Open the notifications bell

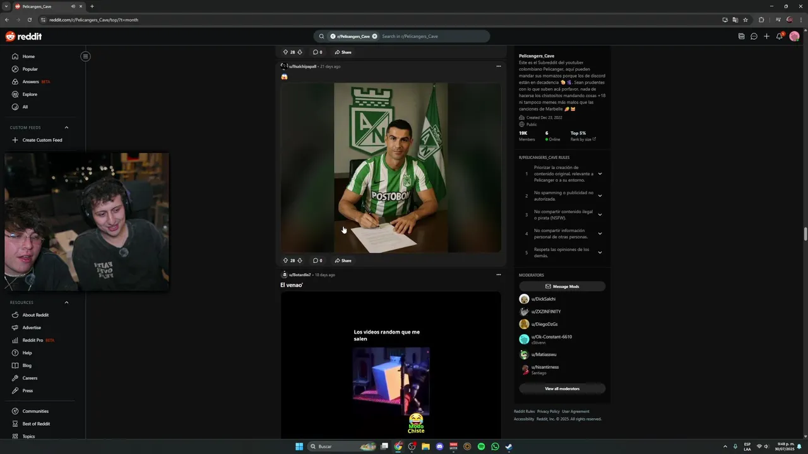point(780,36)
